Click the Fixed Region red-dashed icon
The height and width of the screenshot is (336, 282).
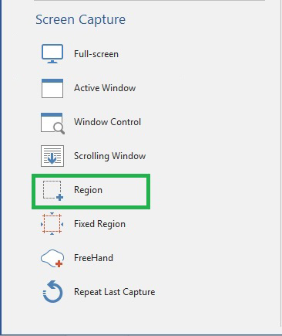point(52,223)
